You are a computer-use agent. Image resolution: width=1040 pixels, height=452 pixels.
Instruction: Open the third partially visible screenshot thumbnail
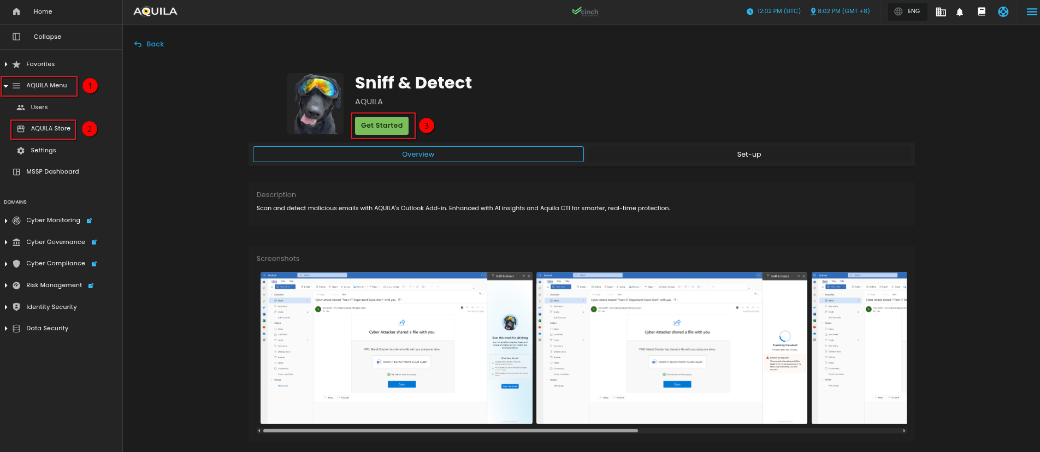[859, 348]
